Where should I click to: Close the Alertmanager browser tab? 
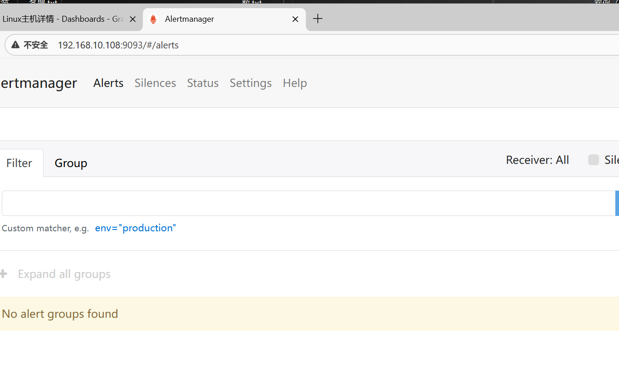pyautogui.click(x=295, y=19)
